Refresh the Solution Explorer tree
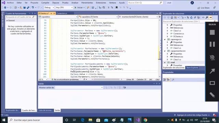This screenshot has width=219, height=123. pyautogui.click(x=191, y=17)
